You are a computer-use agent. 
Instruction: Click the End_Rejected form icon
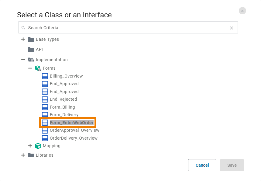[x=45, y=99]
